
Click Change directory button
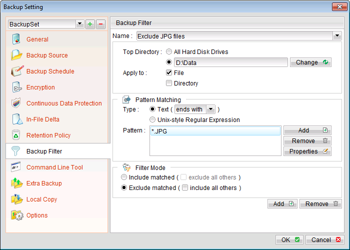[x=310, y=62]
